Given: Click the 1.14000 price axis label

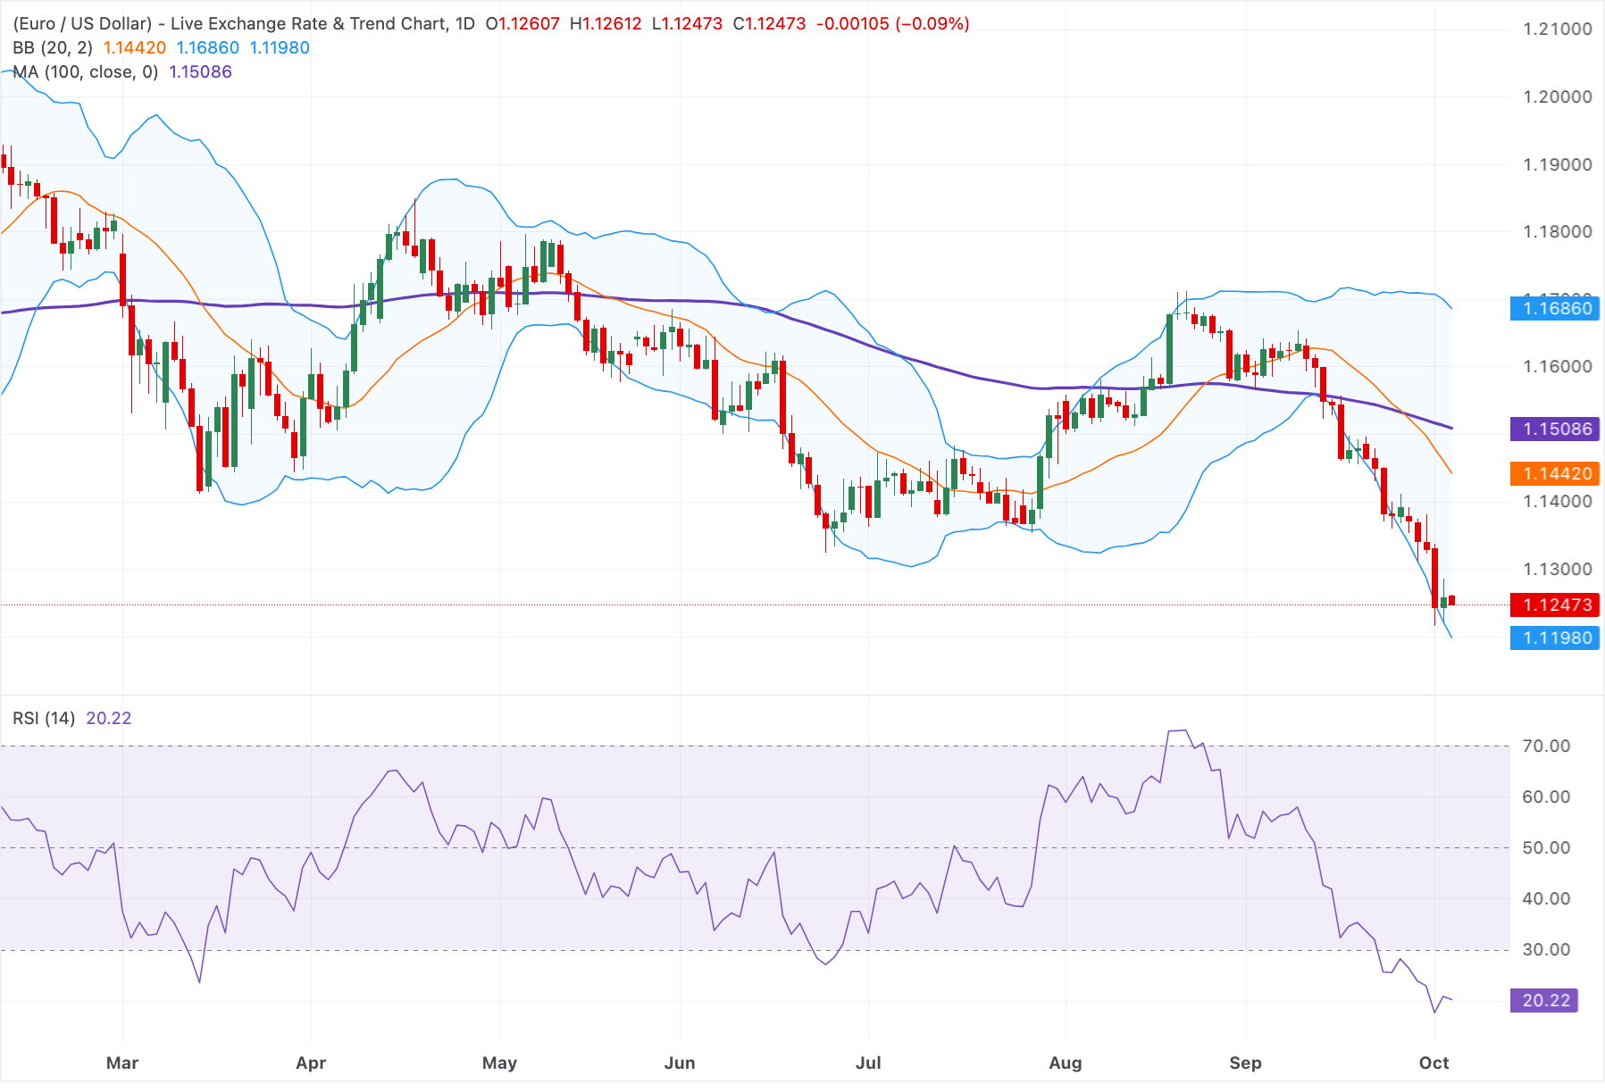Looking at the screenshot, I should [1558, 502].
